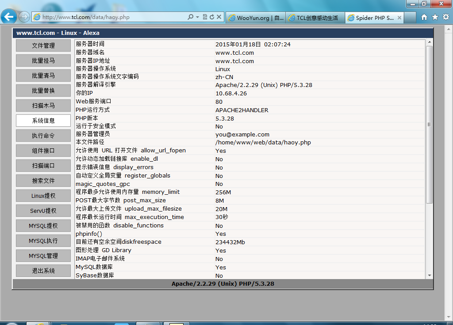Click the Web服务端口 value 80
This screenshot has width=453, height=325.
[x=219, y=102]
